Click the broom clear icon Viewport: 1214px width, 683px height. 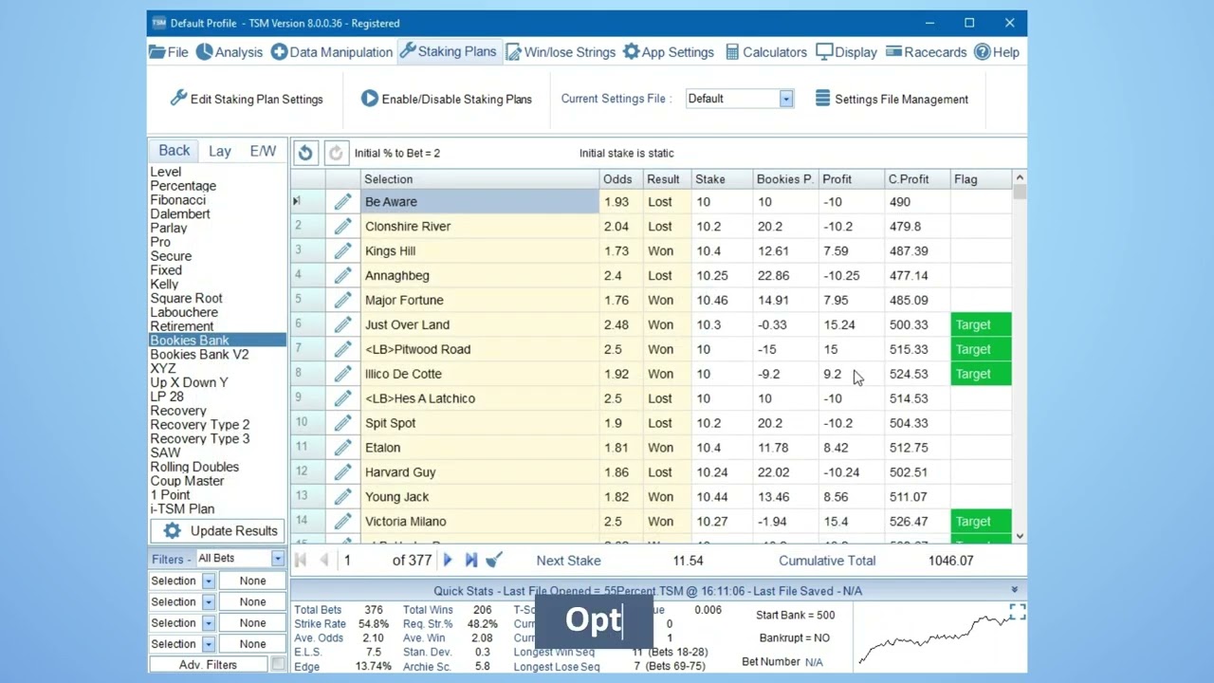click(x=493, y=561)
